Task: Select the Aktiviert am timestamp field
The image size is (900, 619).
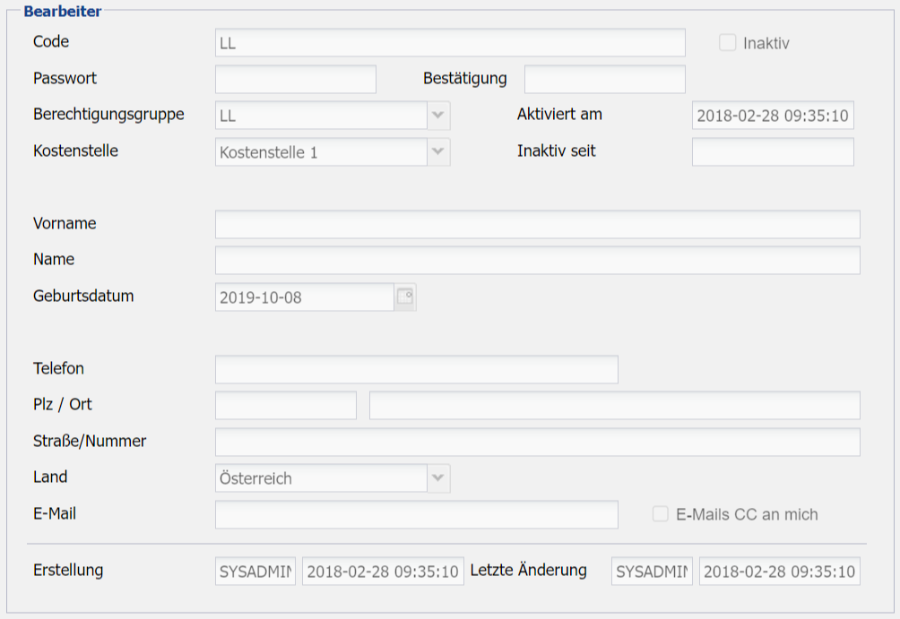Action: 773,116
